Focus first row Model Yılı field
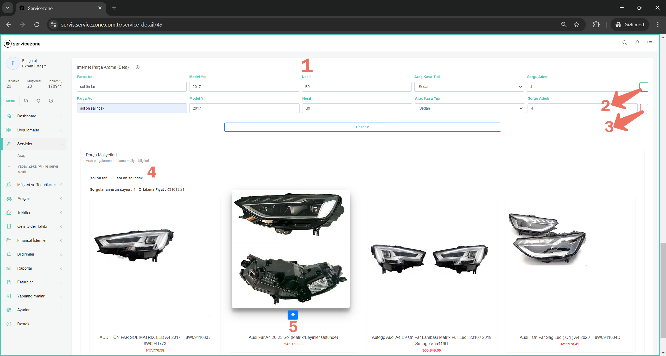The height and width of the screenshot is (356, 666). pos(244,87)
